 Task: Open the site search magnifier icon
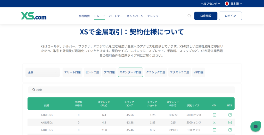pyautogui.click(x=189, y=16)
